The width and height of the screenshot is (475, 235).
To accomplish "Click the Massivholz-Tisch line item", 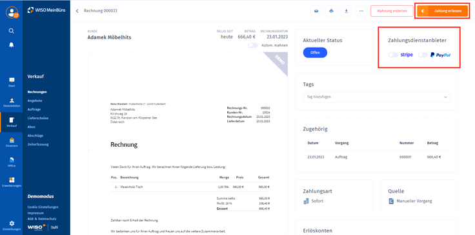I will 190,187.
